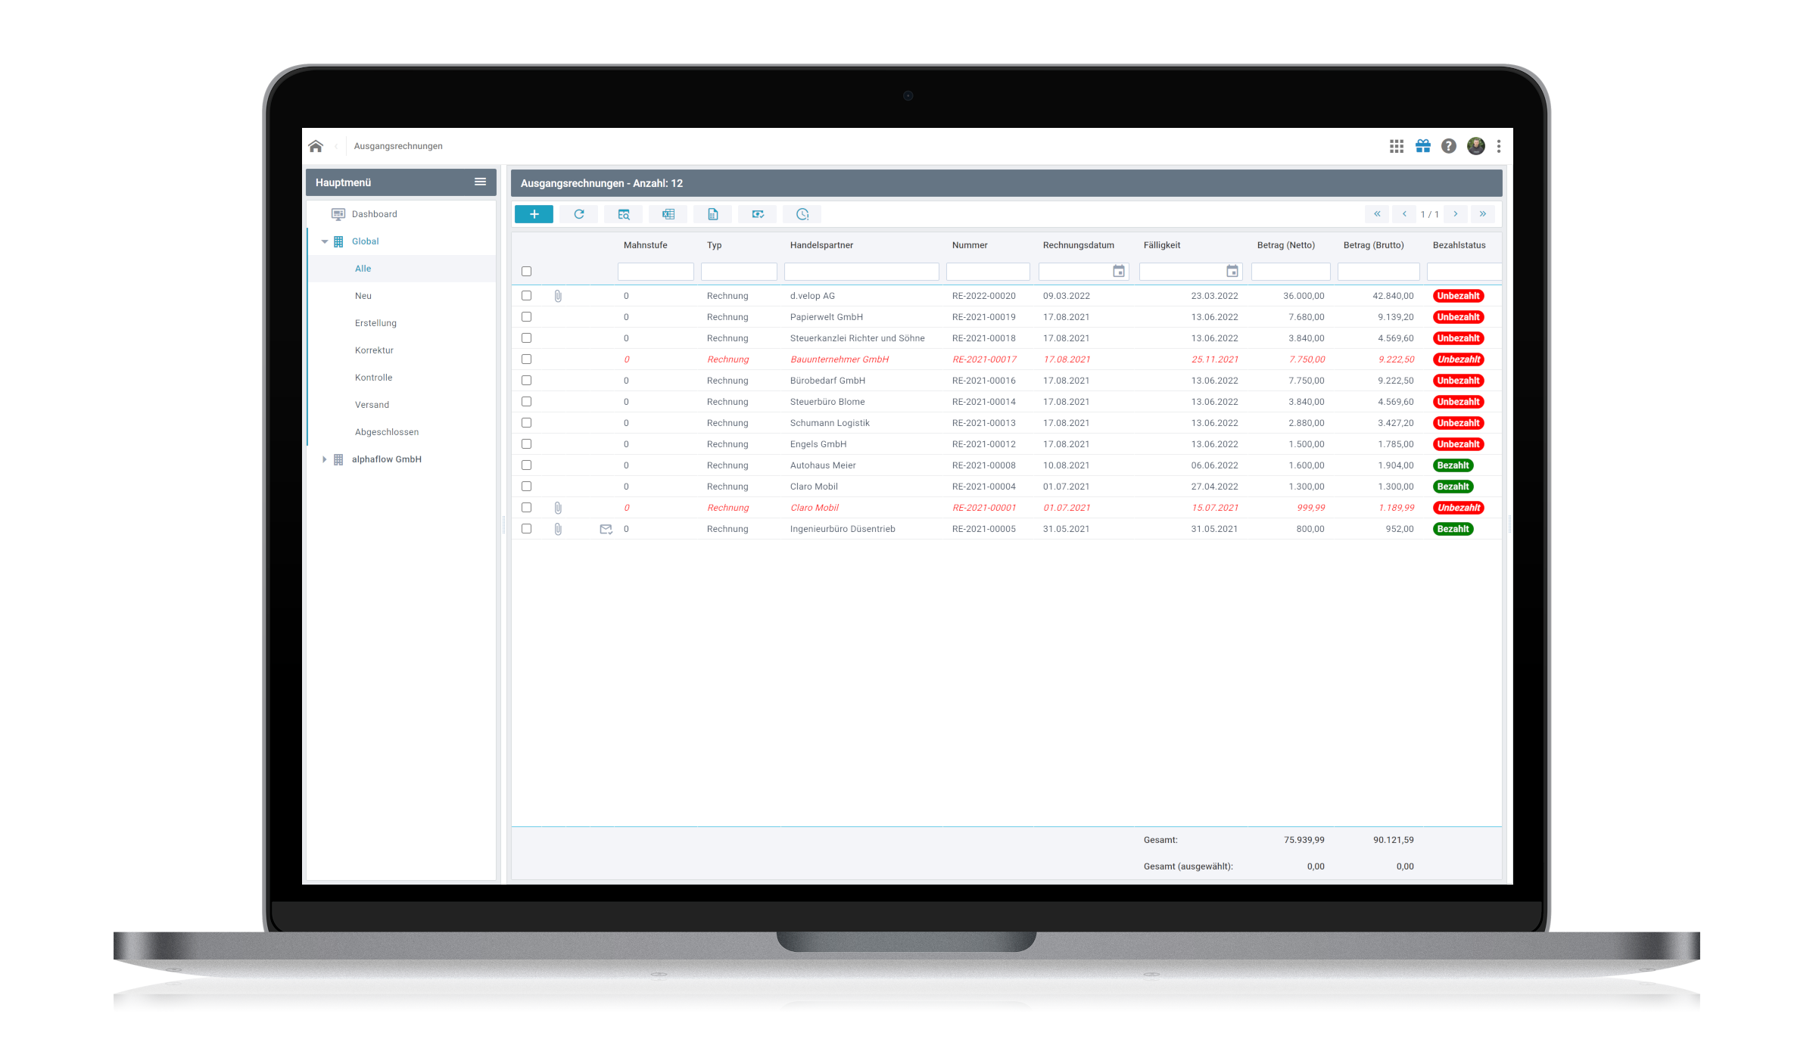
Task: Tick the Engels GmbH row checkbox
Action: pyautogui.click(x=527, y=444)
